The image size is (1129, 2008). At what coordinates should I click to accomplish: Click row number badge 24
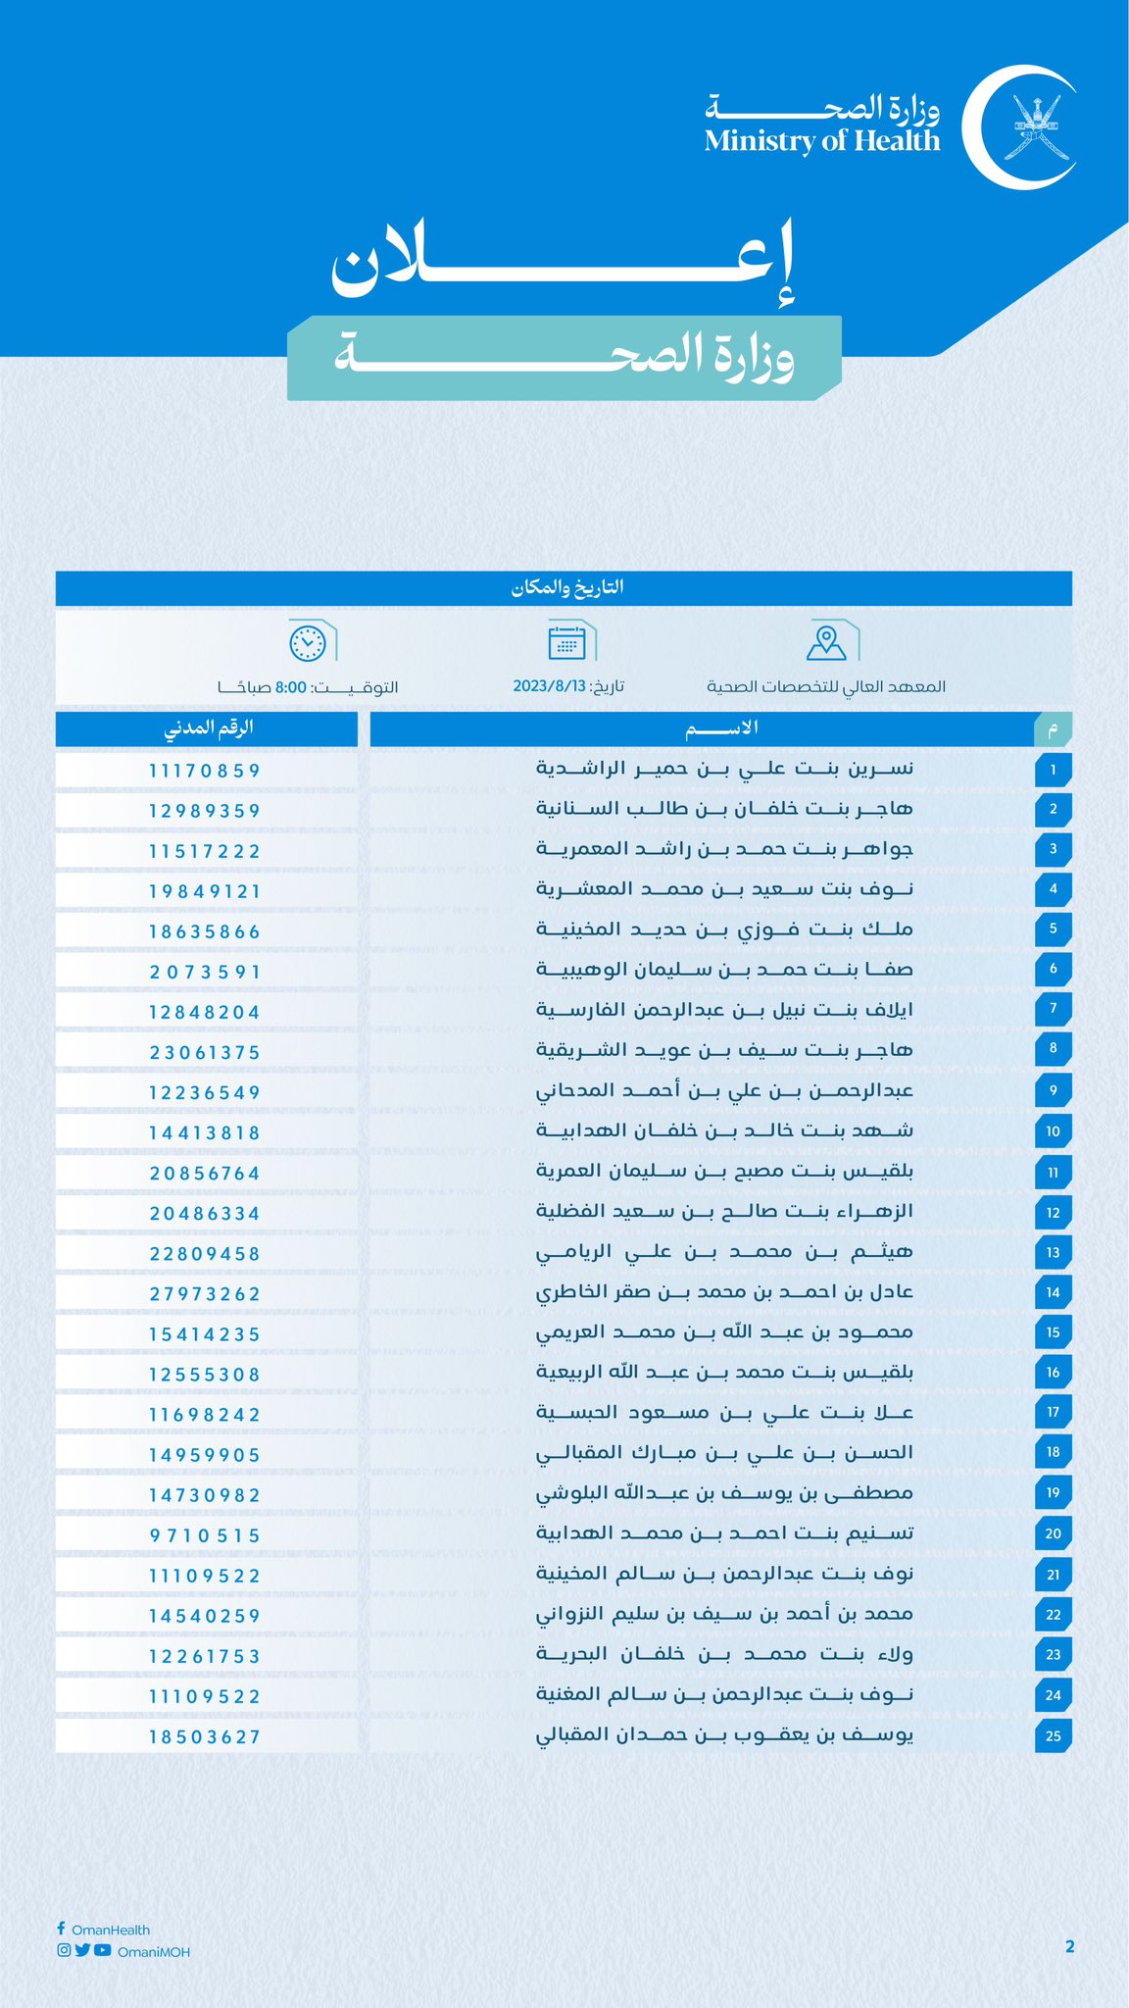point(1054,1695)
